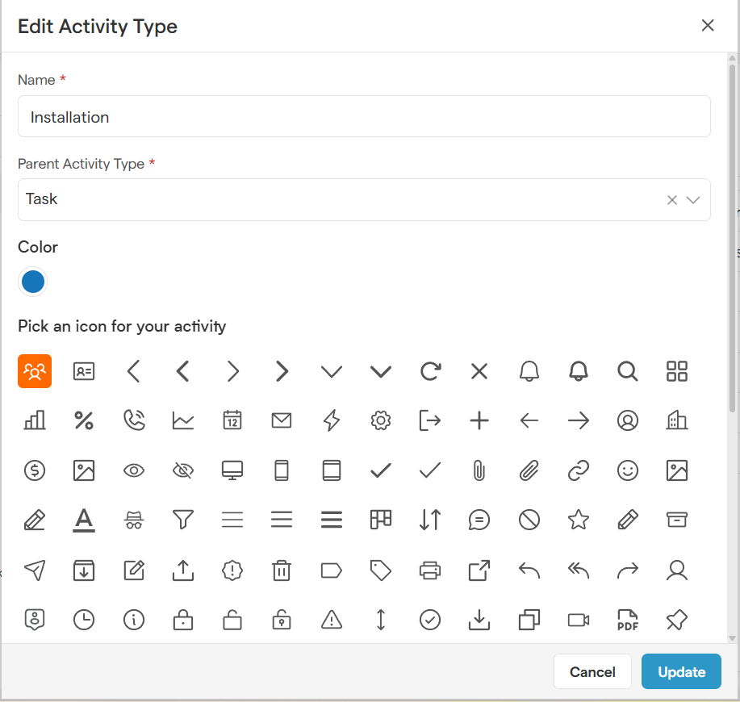Select the paper plane send icon
Screen dimensions: 740x702
pyautogui.click(x=35, y=570)
